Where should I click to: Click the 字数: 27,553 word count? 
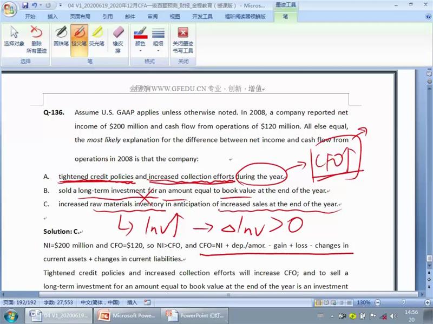point(62,302)
